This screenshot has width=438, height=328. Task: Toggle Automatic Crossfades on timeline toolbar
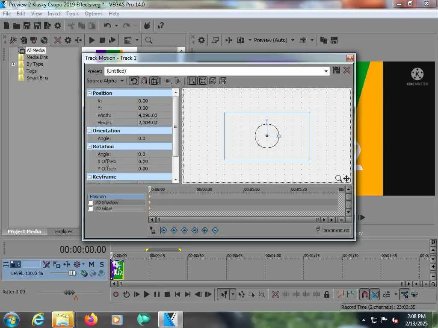coord(375,294)
